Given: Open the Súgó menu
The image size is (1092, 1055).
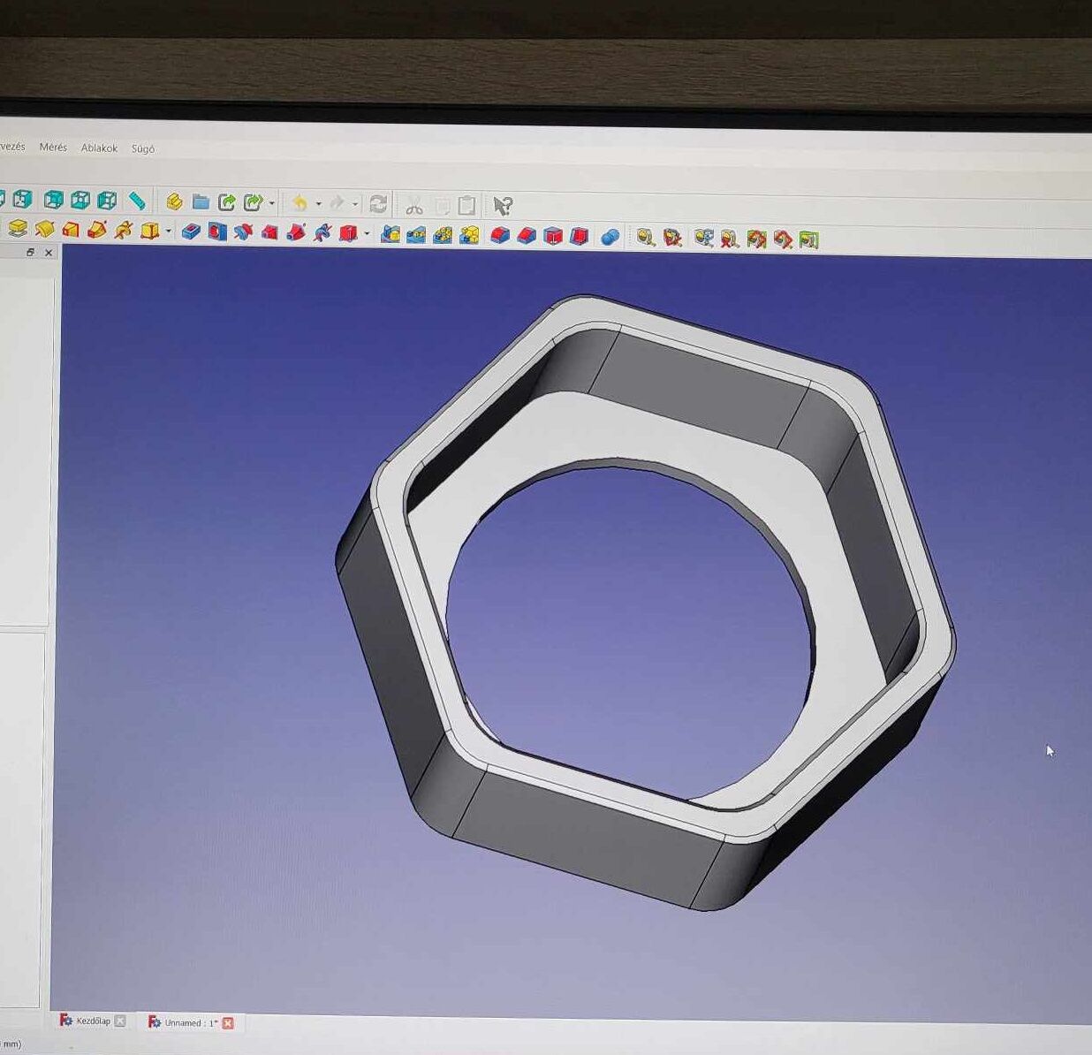Looking at the screenshot, I should tap(143, 148).
